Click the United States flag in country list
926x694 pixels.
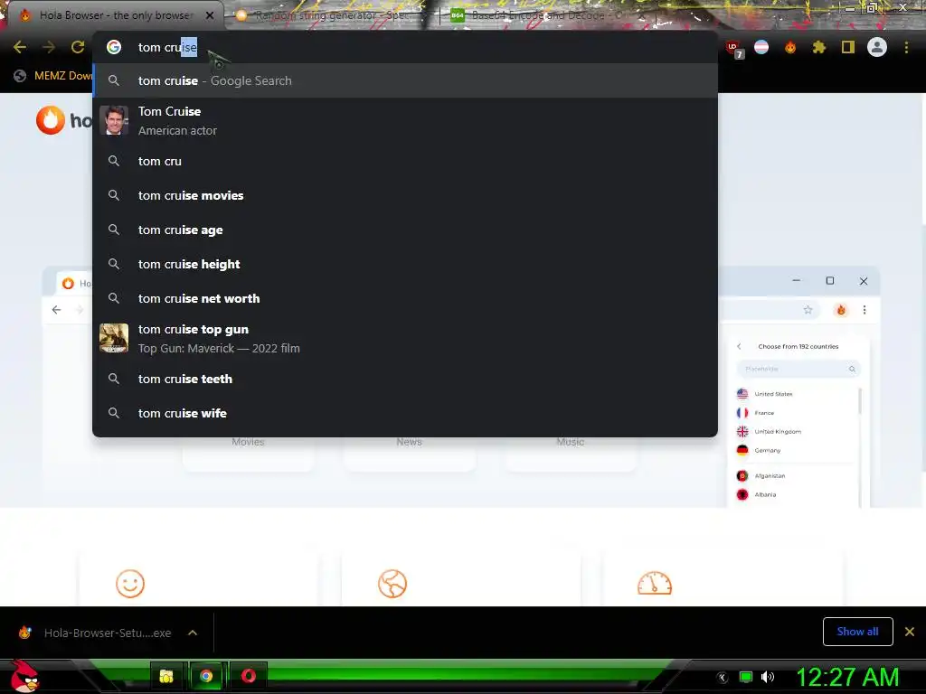(x=742, y=394)
